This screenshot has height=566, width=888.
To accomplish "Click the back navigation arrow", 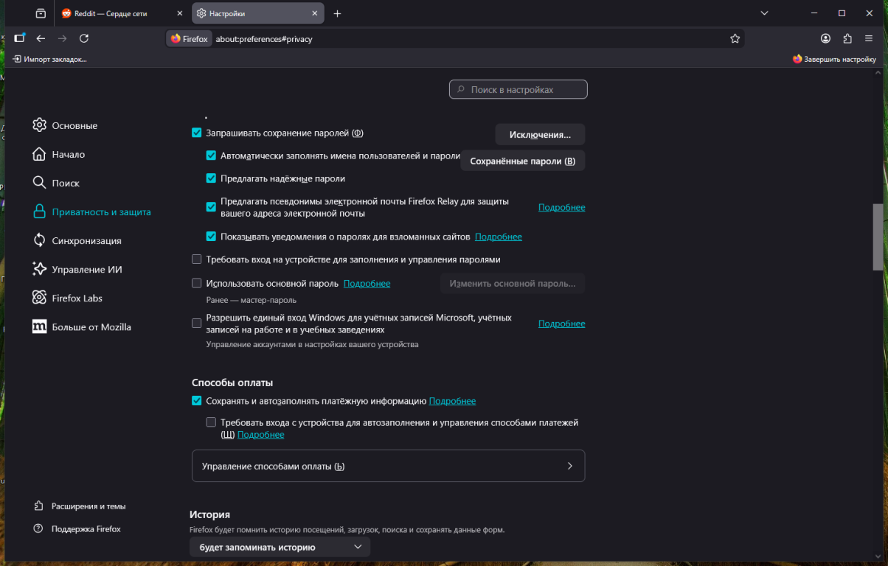I will click(41, 38).
